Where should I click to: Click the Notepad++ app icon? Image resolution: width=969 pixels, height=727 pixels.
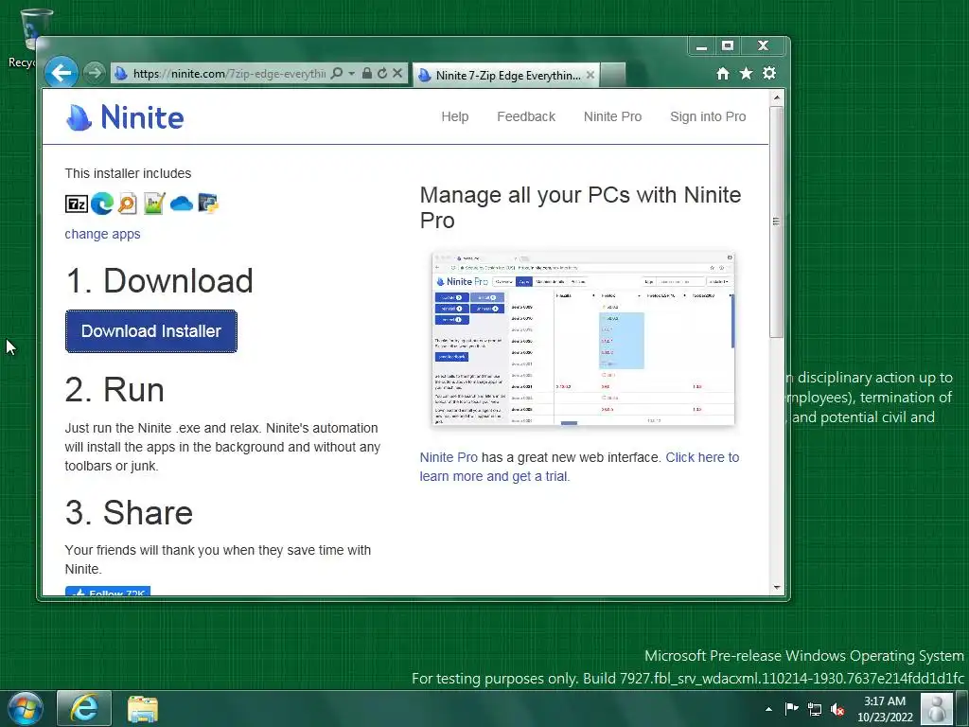154,204
